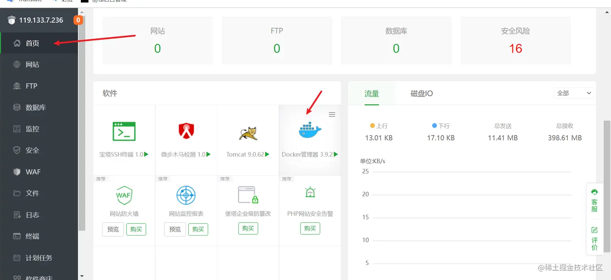Screen dimensions: 611x280
Task: Open the FTP sidebar menu item
Action: (39, 86)
